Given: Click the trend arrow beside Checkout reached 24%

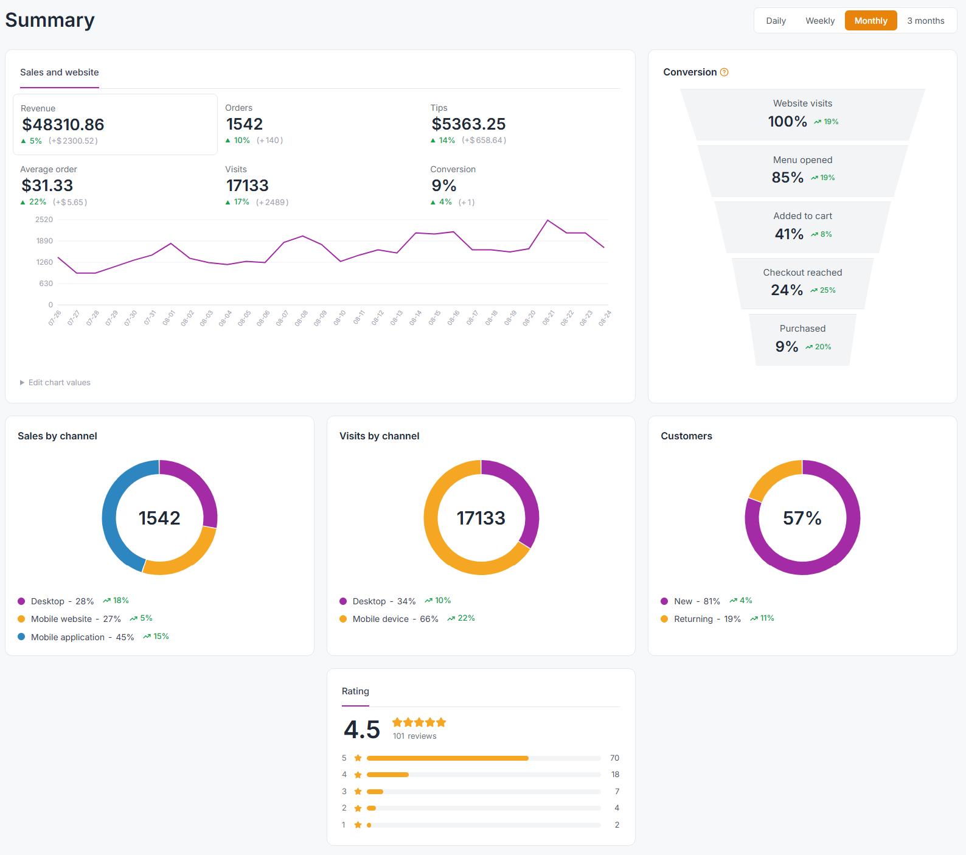Looking at the screenshot, I should pos(814,290).
